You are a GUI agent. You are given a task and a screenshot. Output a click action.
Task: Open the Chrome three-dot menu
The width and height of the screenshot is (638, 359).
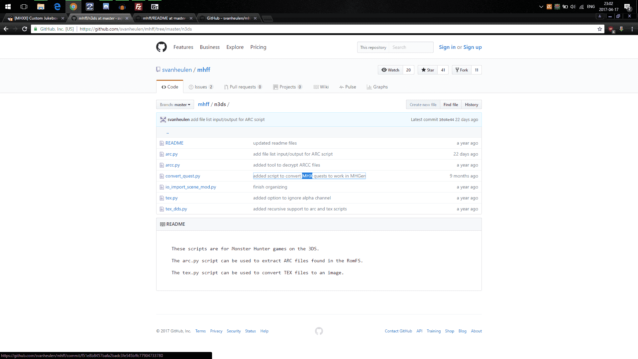pyautogui.click(x=632, y=29)
